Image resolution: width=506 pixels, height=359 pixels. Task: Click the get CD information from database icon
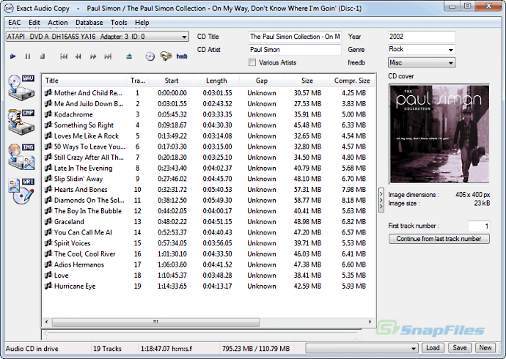pos(166,56)
